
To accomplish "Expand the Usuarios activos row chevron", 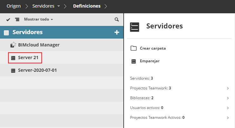I will 228,108.
